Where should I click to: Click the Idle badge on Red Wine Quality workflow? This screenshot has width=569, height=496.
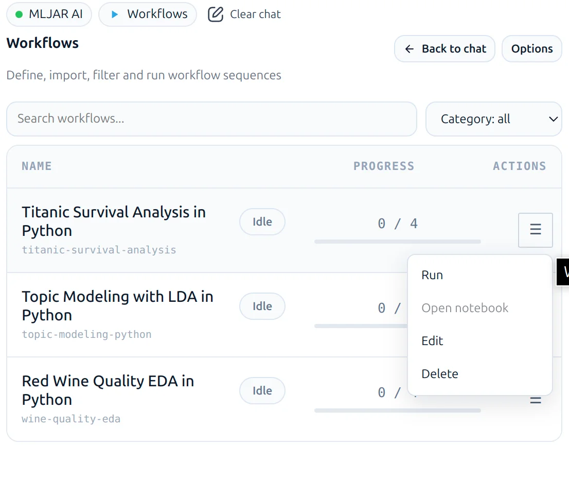click(262, 390)
